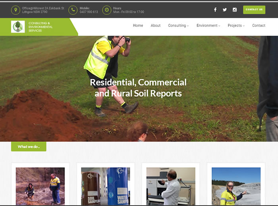Click the clock icon beside Hours
The height and width of the screenshot is (206, 278).
coord(106,10)
